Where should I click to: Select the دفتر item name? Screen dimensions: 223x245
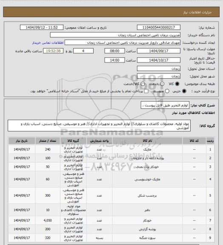pos(147,210)
